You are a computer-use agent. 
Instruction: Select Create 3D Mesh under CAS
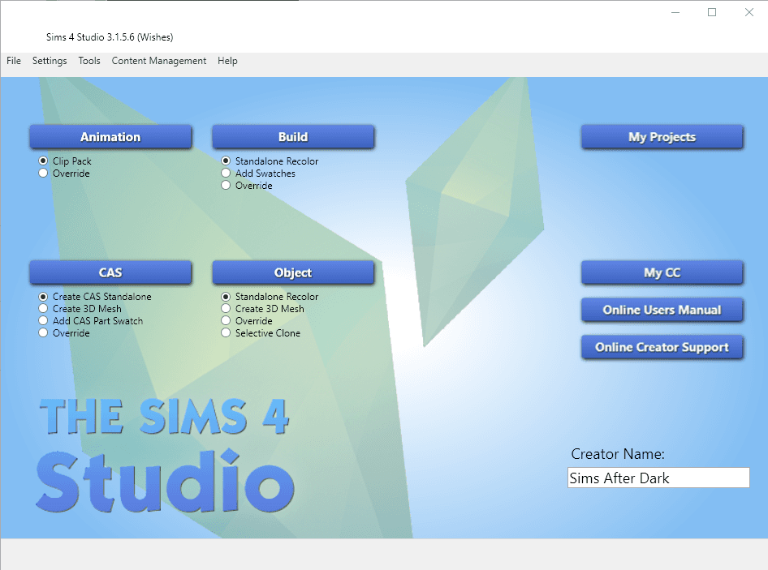[42, 308]
